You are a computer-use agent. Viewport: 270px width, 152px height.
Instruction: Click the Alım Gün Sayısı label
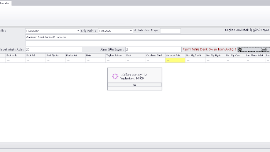tap(112, 50)
